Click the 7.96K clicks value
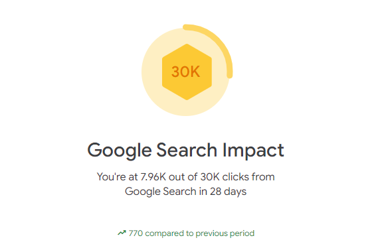This screenshot has height=246, width=374. (153, 177)
